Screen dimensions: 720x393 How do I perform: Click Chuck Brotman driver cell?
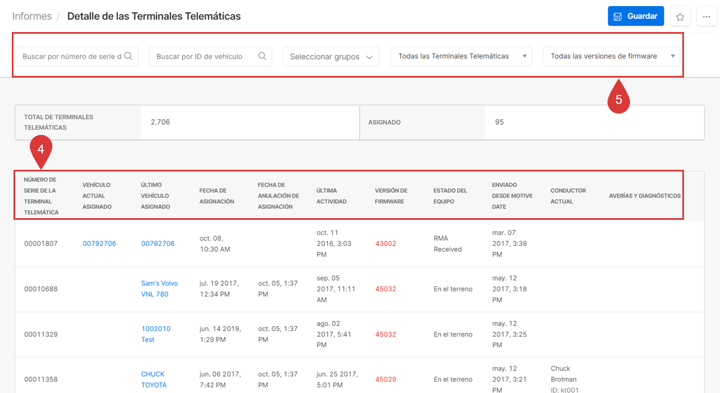pyautogui.click(x=565, y=380)
